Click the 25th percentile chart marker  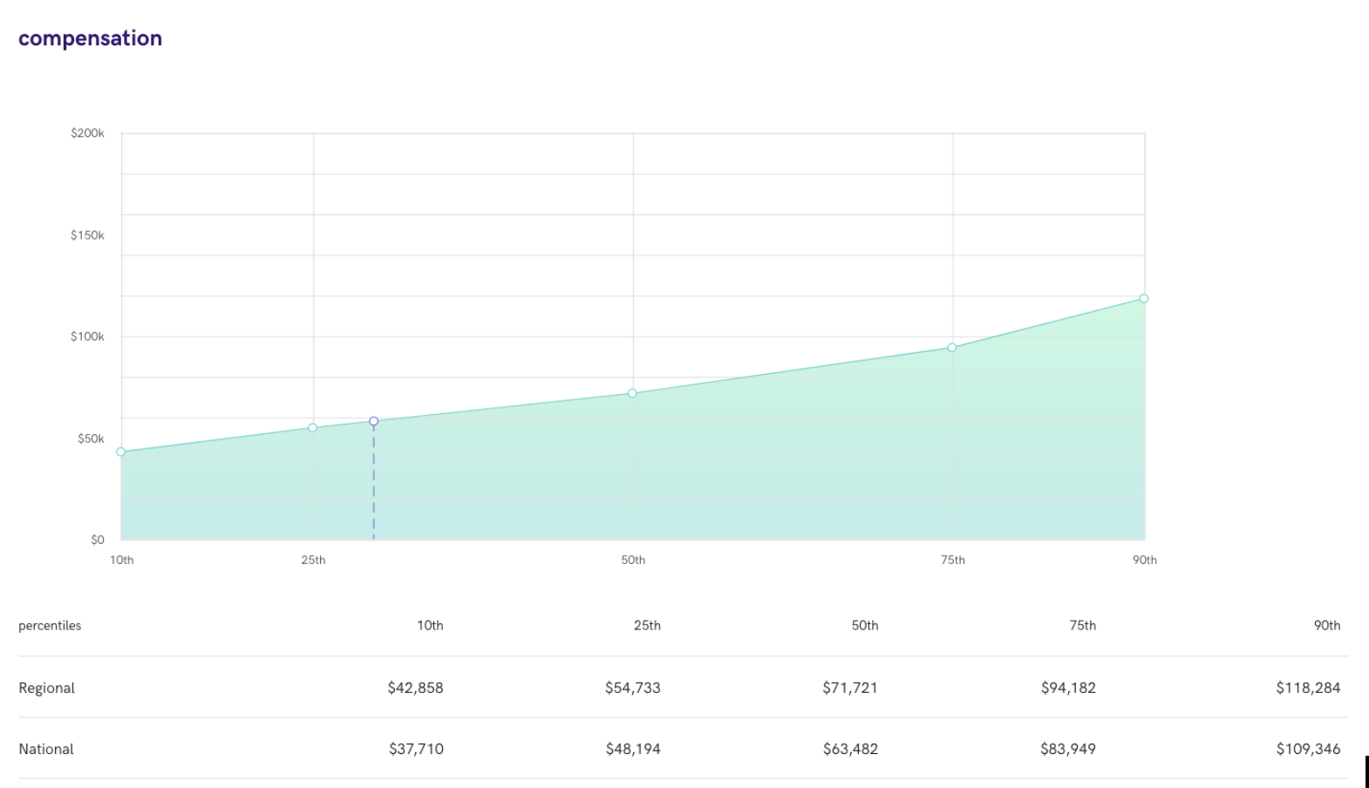(x=313, y=428)
